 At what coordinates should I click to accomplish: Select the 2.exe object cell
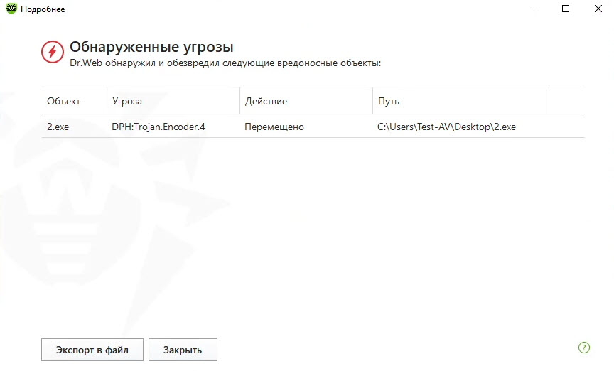coord(60,127)
